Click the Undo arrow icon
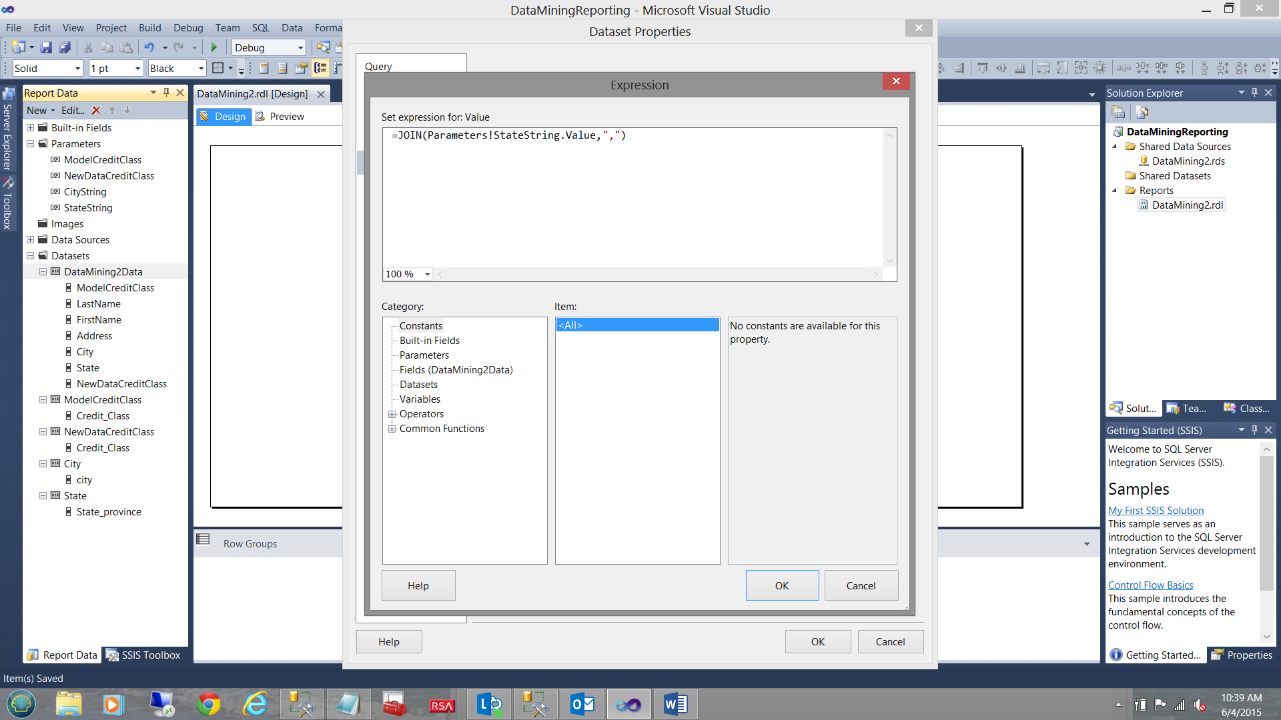Screen dimensions: 1281x720 149,47
